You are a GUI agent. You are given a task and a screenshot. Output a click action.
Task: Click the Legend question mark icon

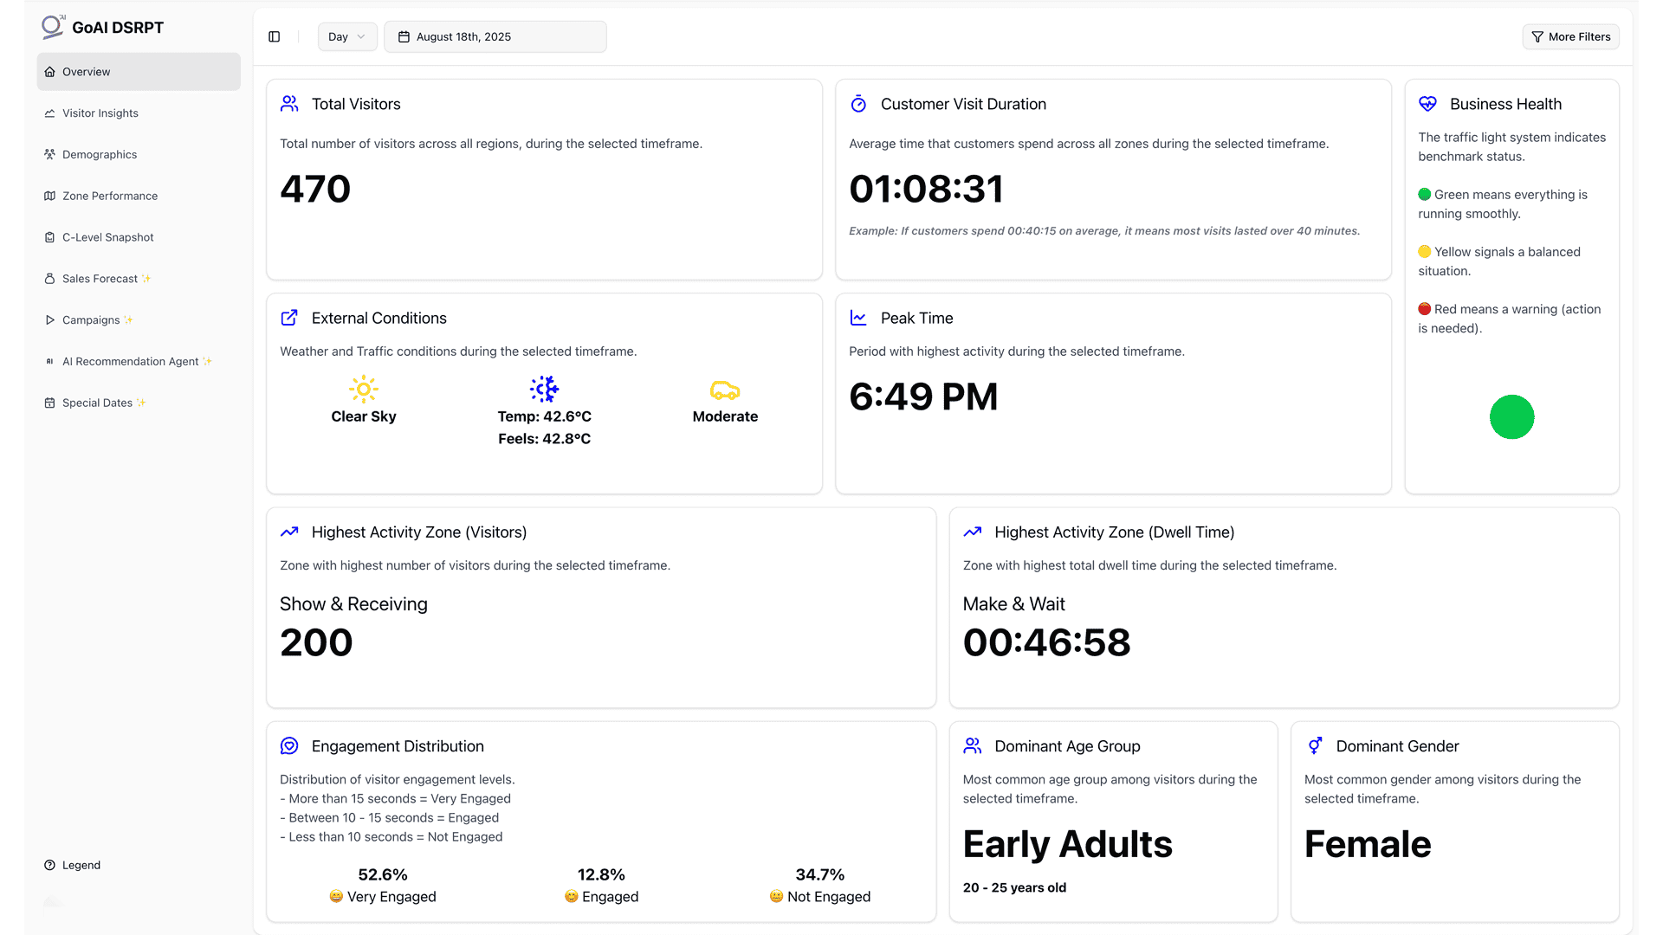pos(49,865)
